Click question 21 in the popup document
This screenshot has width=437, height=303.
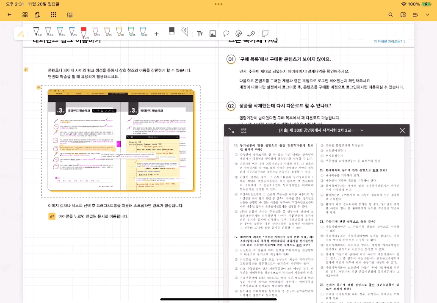(348, 221)
